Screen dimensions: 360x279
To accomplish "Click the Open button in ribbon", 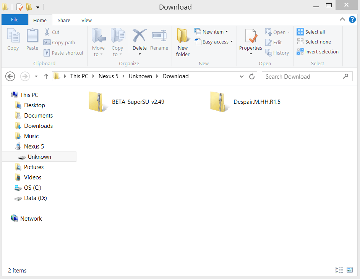I will (x=277, y=32).
